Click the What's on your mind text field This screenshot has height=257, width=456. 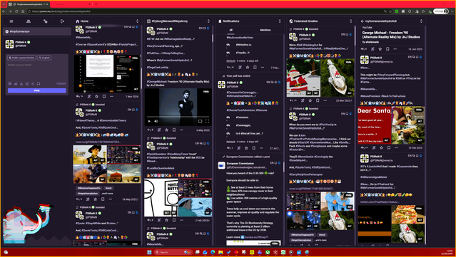(x=37, y=71)
